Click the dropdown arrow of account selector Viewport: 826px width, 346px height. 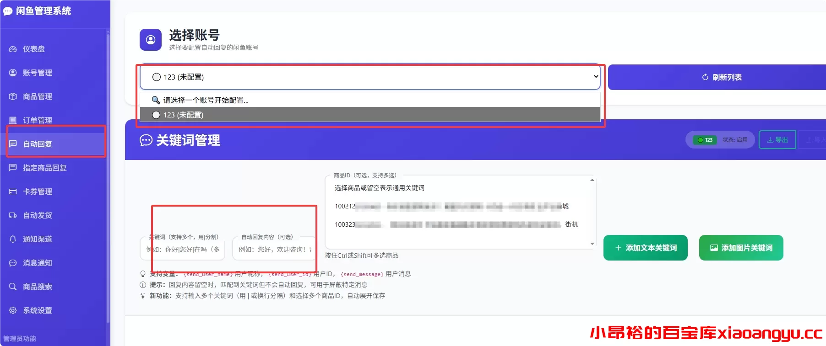[596, 77]
